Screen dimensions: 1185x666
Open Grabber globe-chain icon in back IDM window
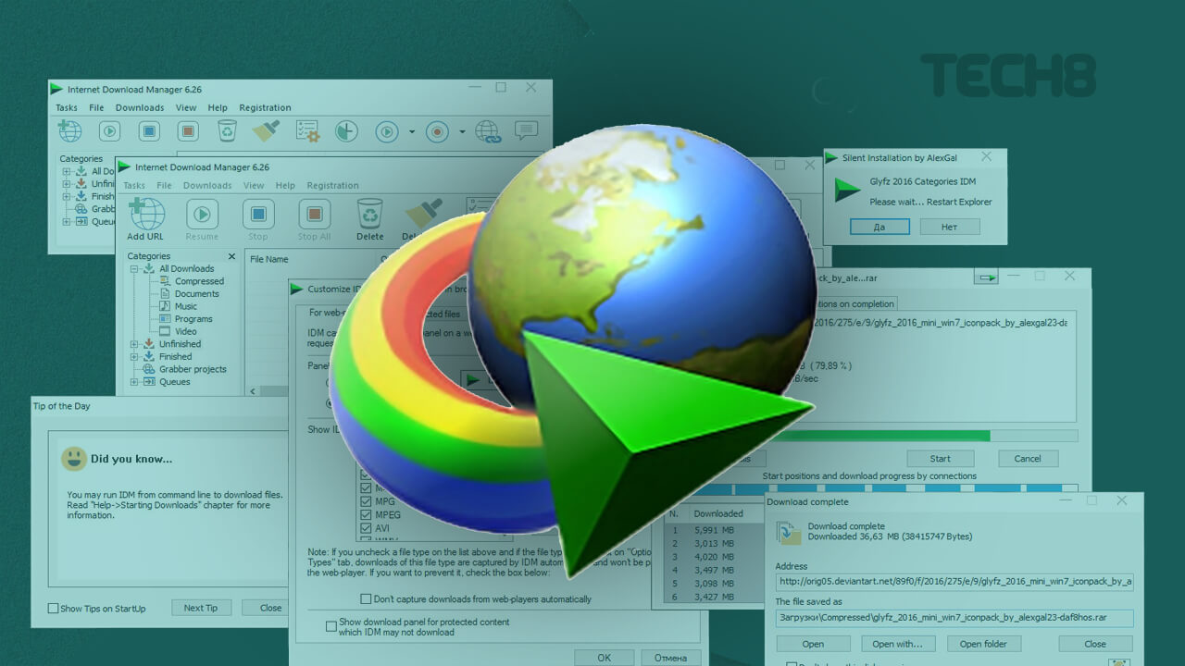click(488, 131)
